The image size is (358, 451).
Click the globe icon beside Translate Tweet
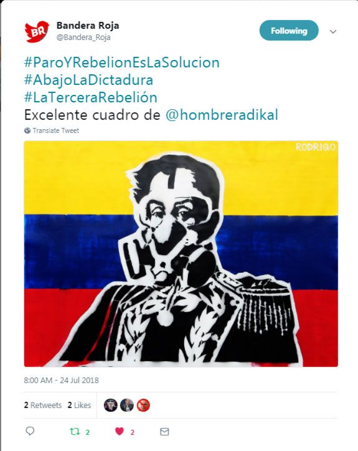click(x=27, y=130)
